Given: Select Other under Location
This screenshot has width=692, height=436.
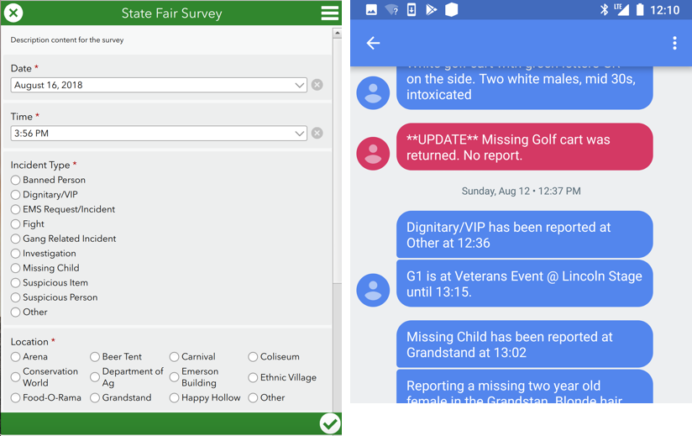Looking at the screenshot, I should (253, 397).
